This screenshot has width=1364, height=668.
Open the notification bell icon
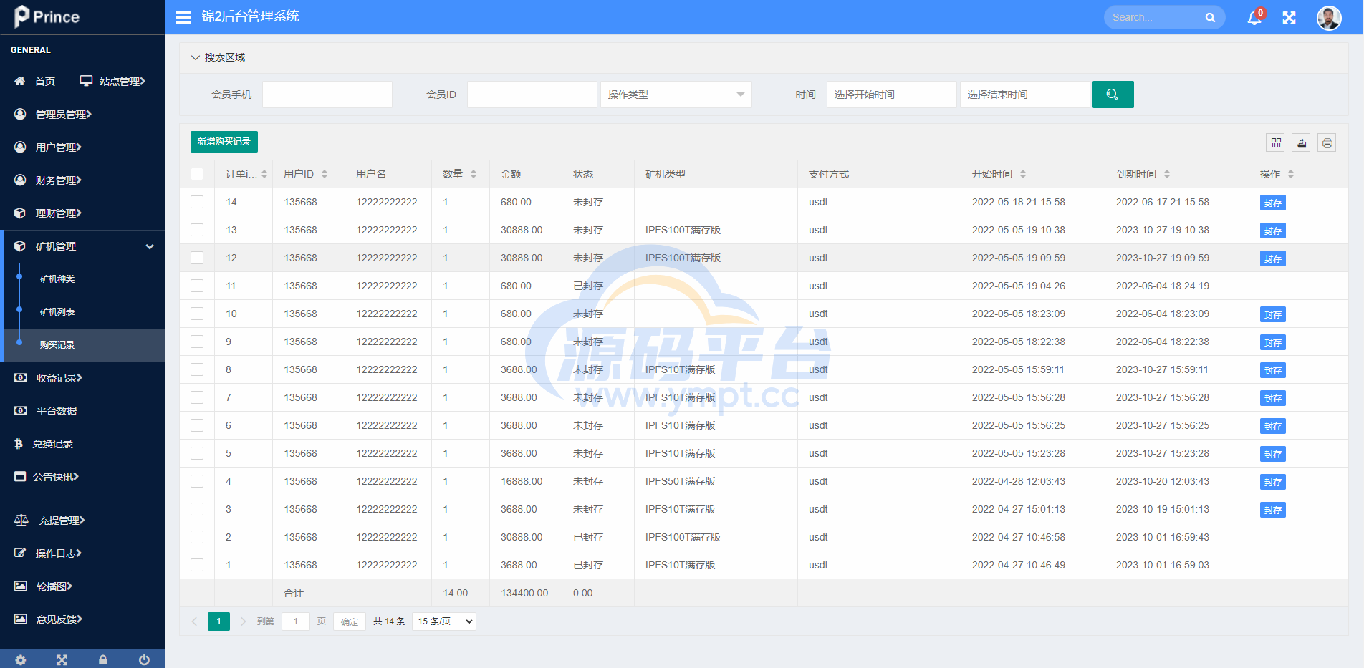click(1254, 18)
